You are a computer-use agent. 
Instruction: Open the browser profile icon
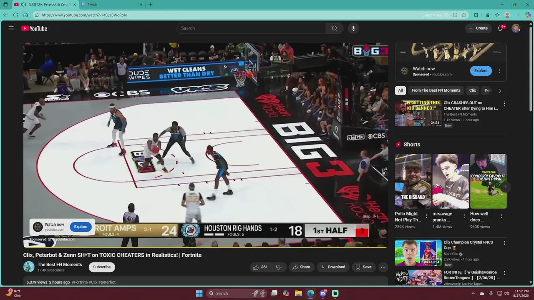tap(507, 15)
